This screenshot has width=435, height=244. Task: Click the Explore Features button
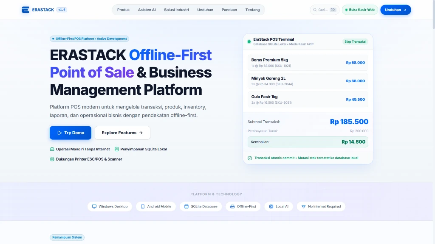point(122,133)
